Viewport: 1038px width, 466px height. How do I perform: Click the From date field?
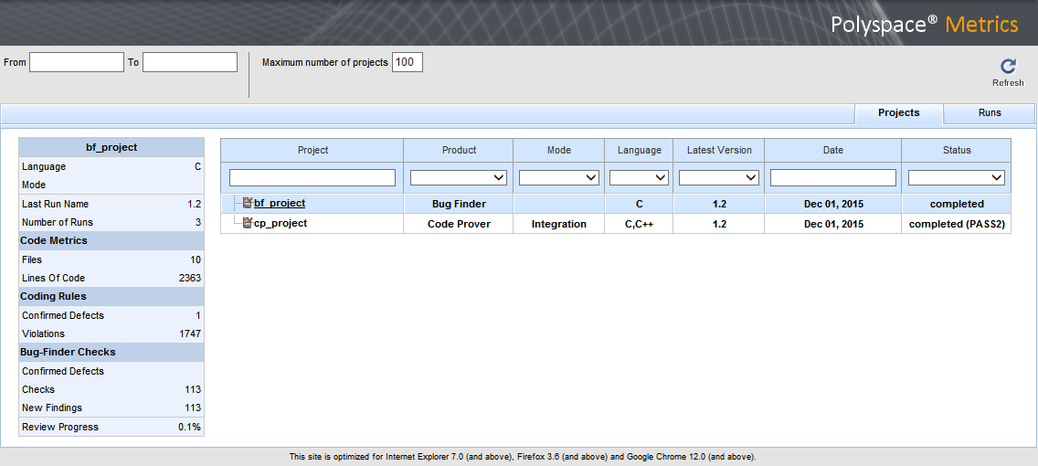(x=77, y=62)
